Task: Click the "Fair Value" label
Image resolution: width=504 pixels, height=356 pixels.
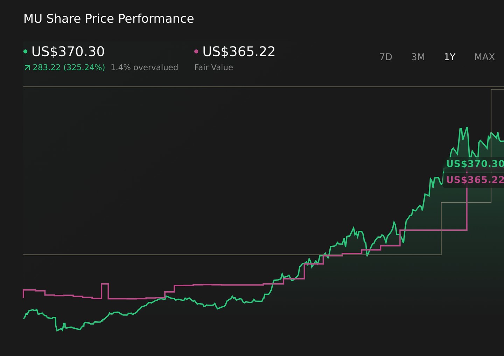Action: 213,67
